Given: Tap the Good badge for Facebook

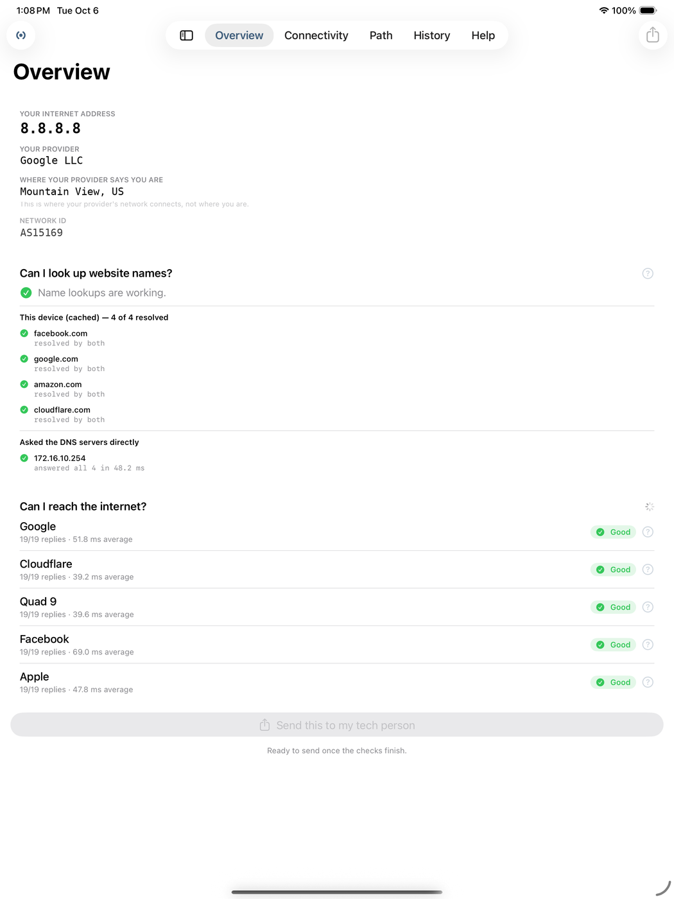Looking at the screenshot, I should tap(613, 645).
